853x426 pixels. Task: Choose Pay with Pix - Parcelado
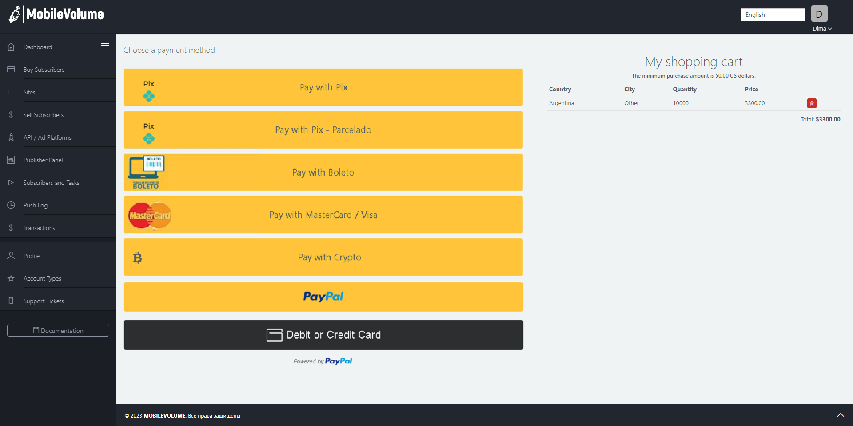(x=323, y=130)
